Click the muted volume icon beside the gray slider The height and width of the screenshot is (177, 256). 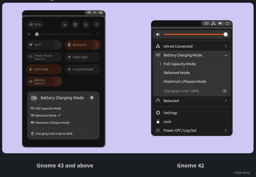click(29, 34)
